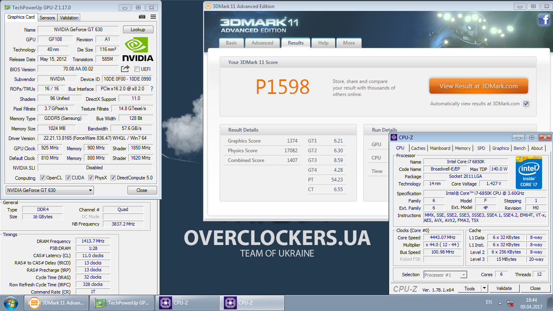
Task: Click the EN language indicator in taskbar
Action: click(489, 302)
